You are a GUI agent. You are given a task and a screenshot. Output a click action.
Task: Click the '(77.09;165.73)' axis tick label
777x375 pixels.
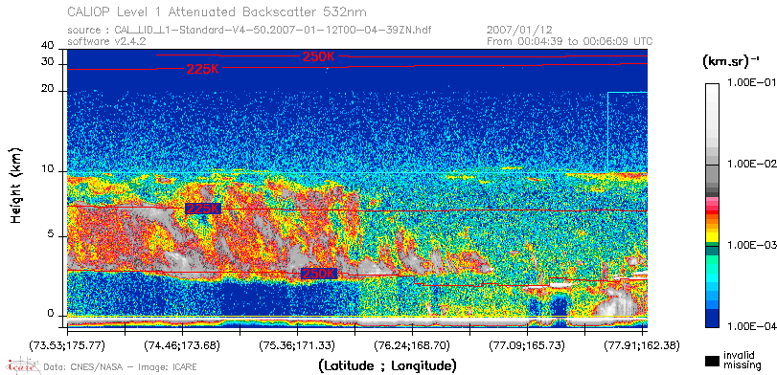point(527,344)
